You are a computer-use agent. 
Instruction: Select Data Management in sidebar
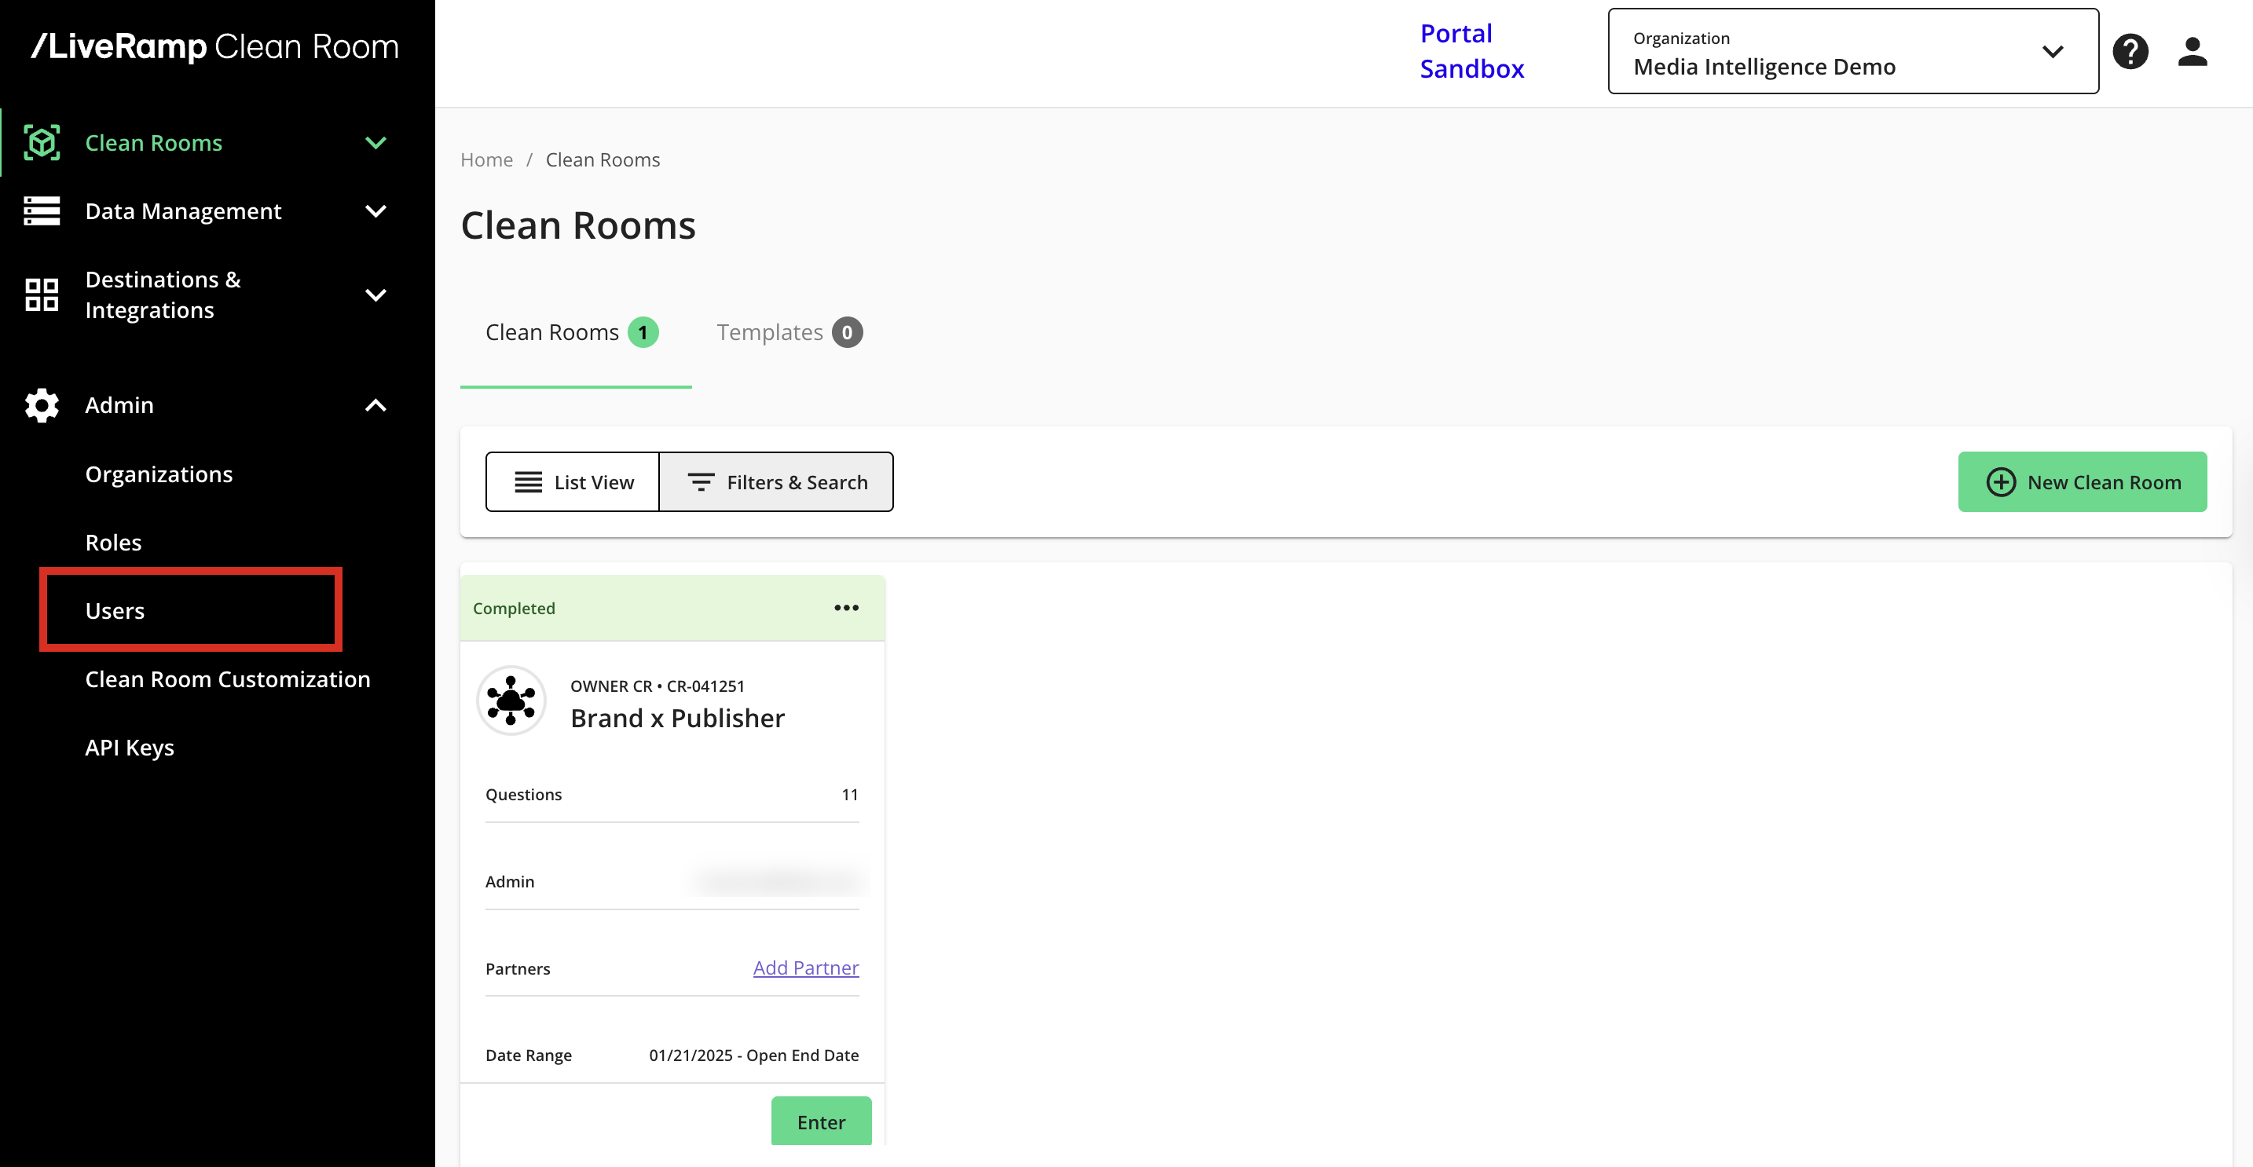[x=183, y=210]
